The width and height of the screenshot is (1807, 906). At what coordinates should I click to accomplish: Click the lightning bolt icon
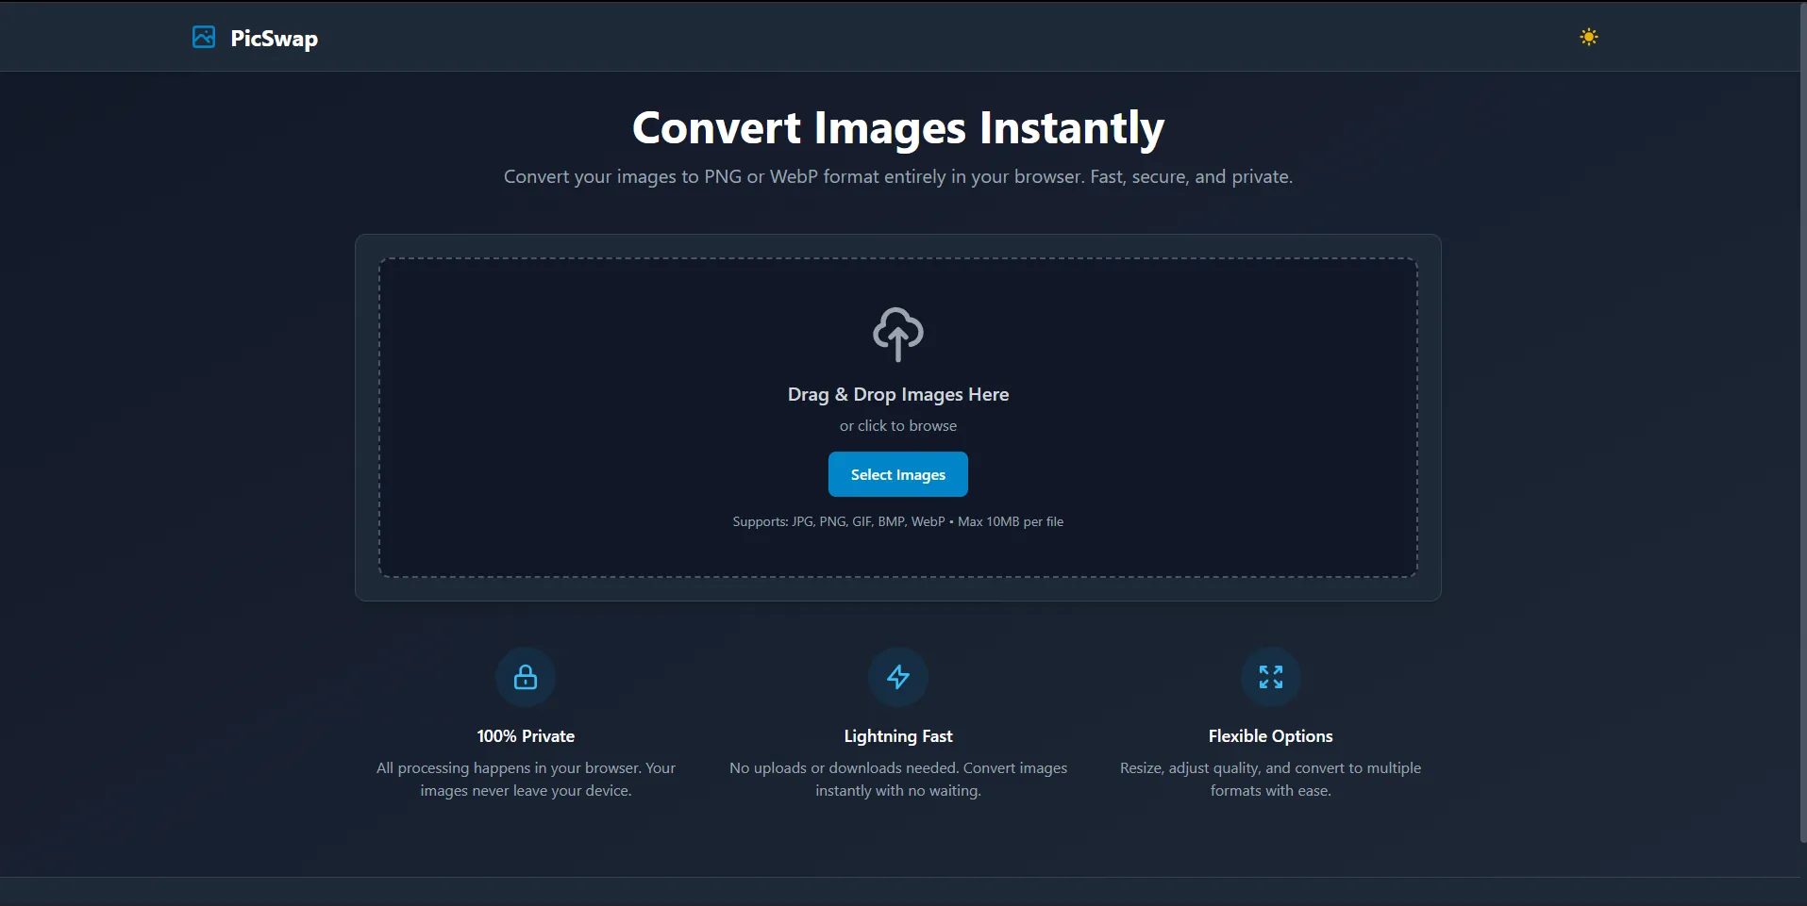click(897, 677)
